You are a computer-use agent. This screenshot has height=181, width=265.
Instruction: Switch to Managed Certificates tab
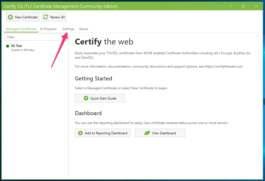[21, 29]
